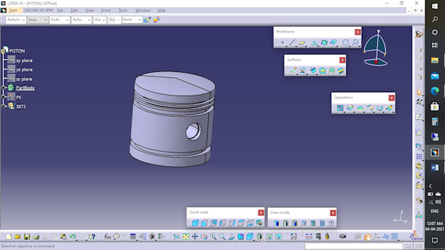Open Extrude tool sub-menu arrow in Surfaces
Screen dimensions: 445x250
click(297, 74)
